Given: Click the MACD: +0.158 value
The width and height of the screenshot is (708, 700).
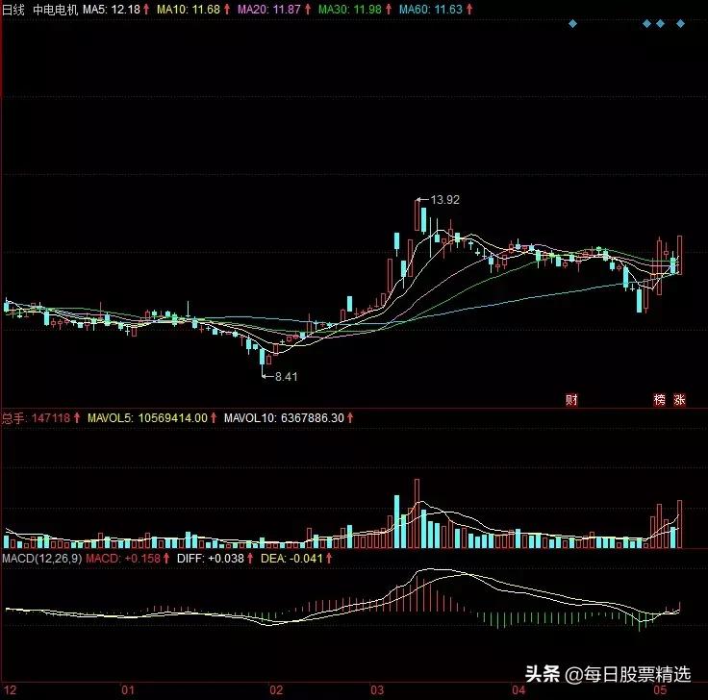Looking at the screenshot, I should [123, 559].
